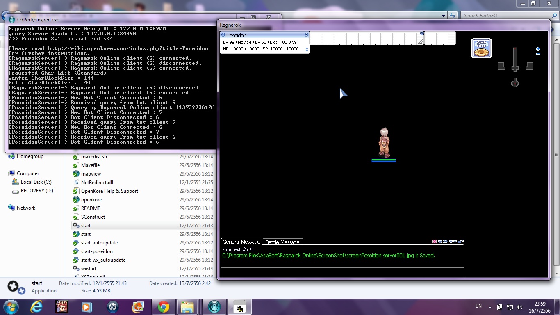Launch Windows Media Player from the taskbar

[x=86, y=306]
